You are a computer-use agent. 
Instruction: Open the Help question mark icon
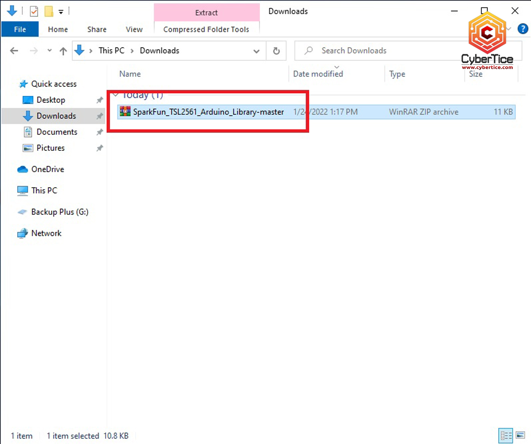coord(523,29)
